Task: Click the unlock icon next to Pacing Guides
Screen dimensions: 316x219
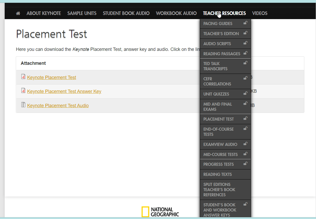Action: [x=245, y=23]
